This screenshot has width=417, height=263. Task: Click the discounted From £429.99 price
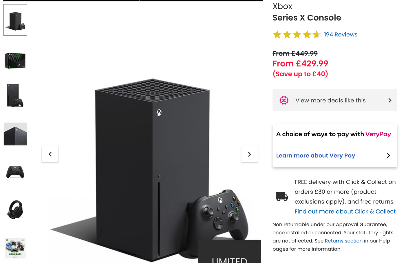300,63
